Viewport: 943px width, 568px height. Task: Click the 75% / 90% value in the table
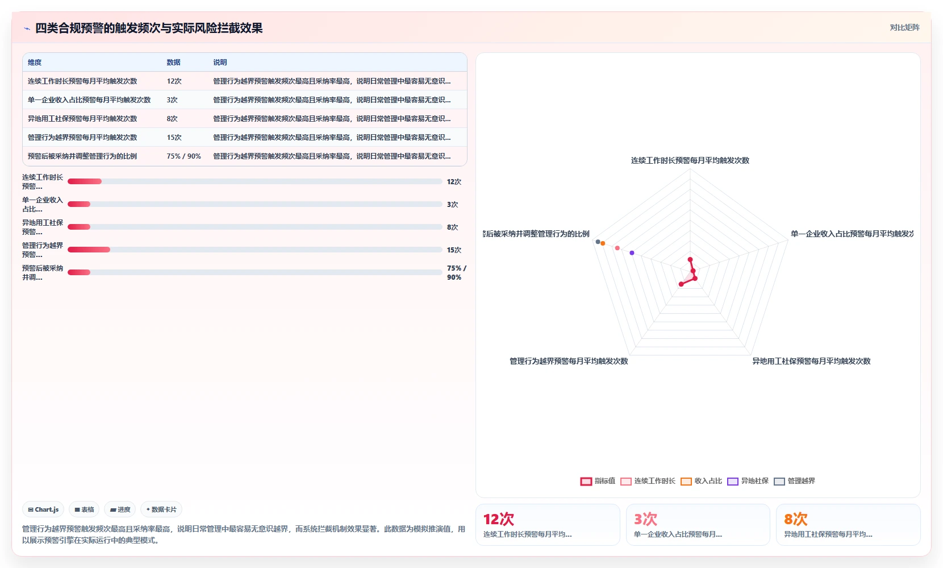(x=183, y=156)
